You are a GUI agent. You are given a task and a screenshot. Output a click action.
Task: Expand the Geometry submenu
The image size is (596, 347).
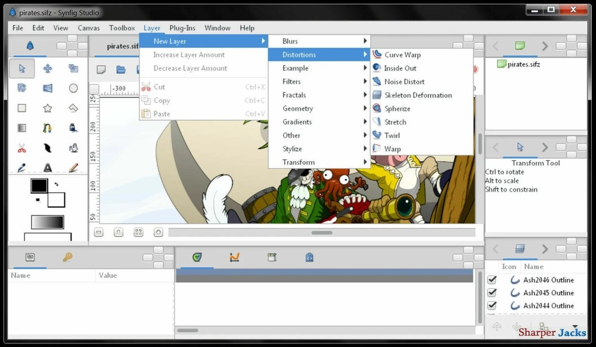pyautogui.click(x=319, y=108)
